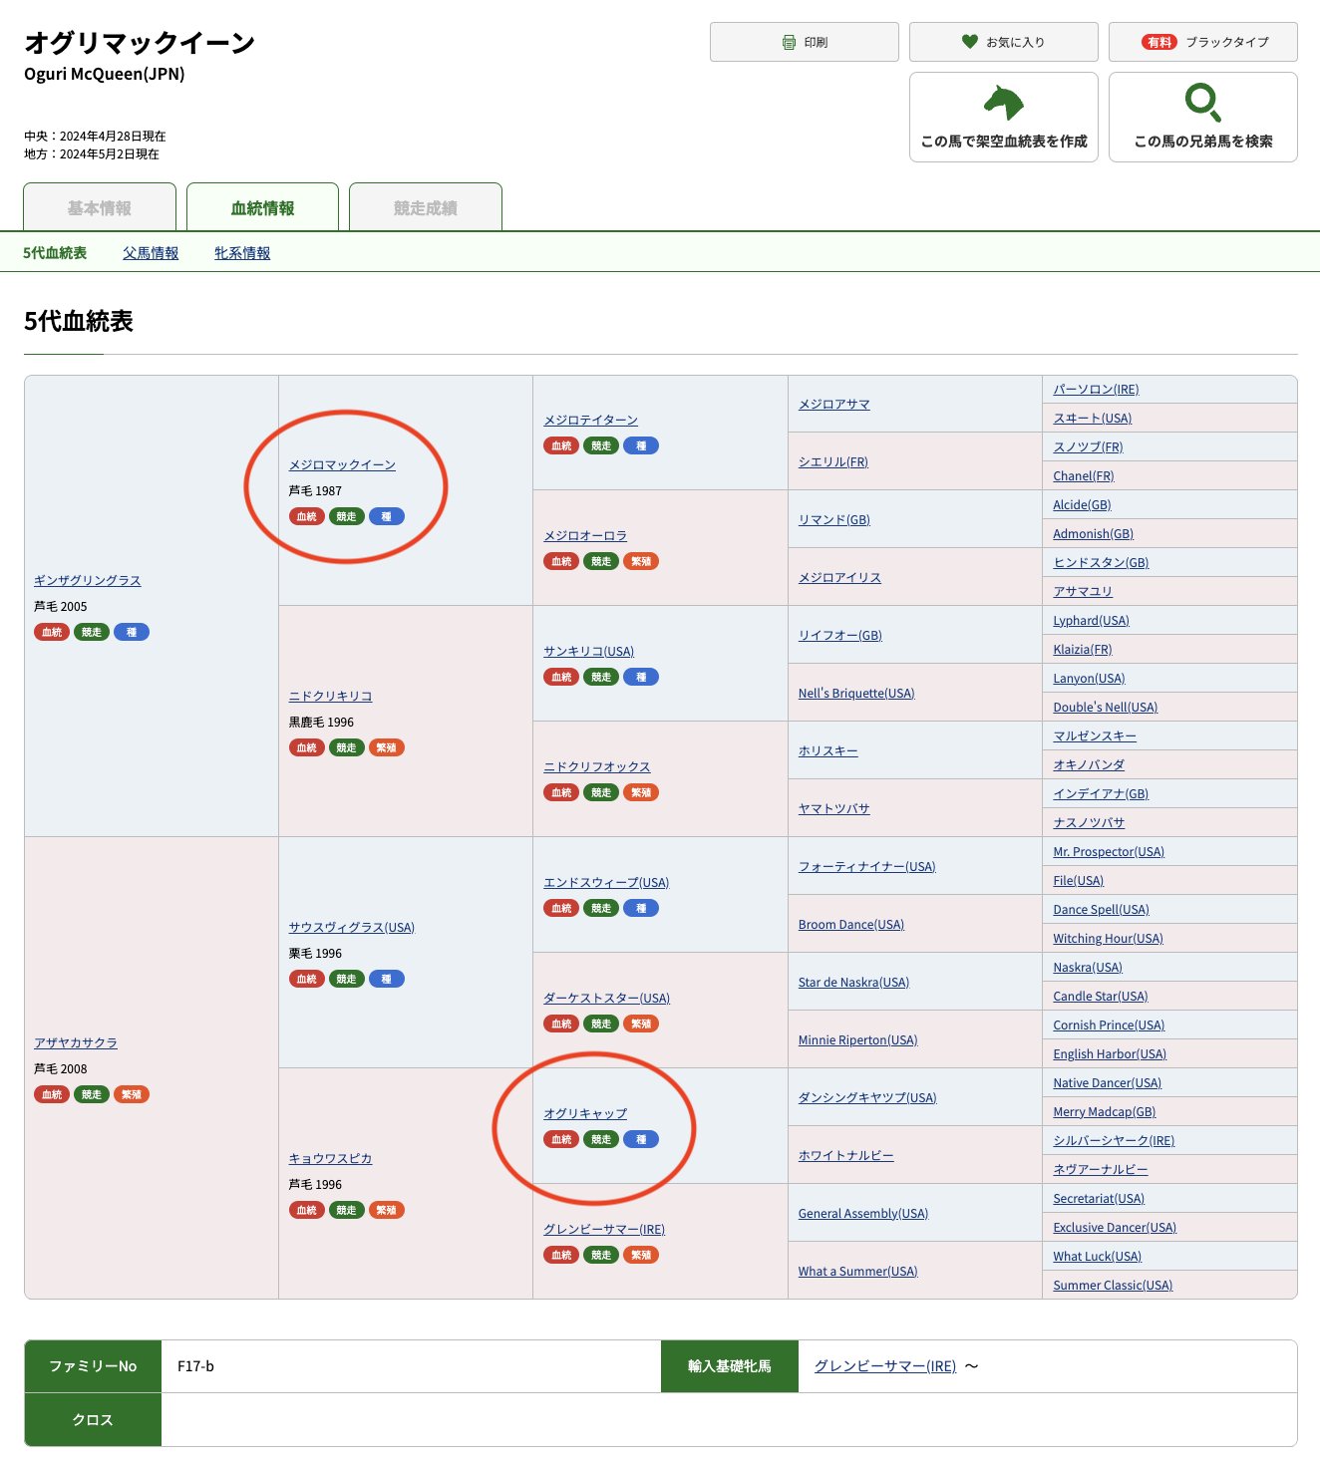Viewport: 1320px width, 1465px height.
Task: Select the 血統情報 tab
Action: (262, 207)
